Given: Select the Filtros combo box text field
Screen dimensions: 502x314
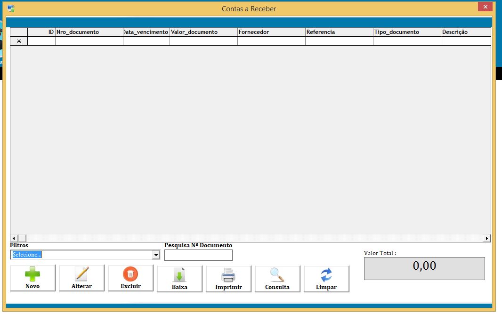Looking at the screenshot, I should (81, 255).
